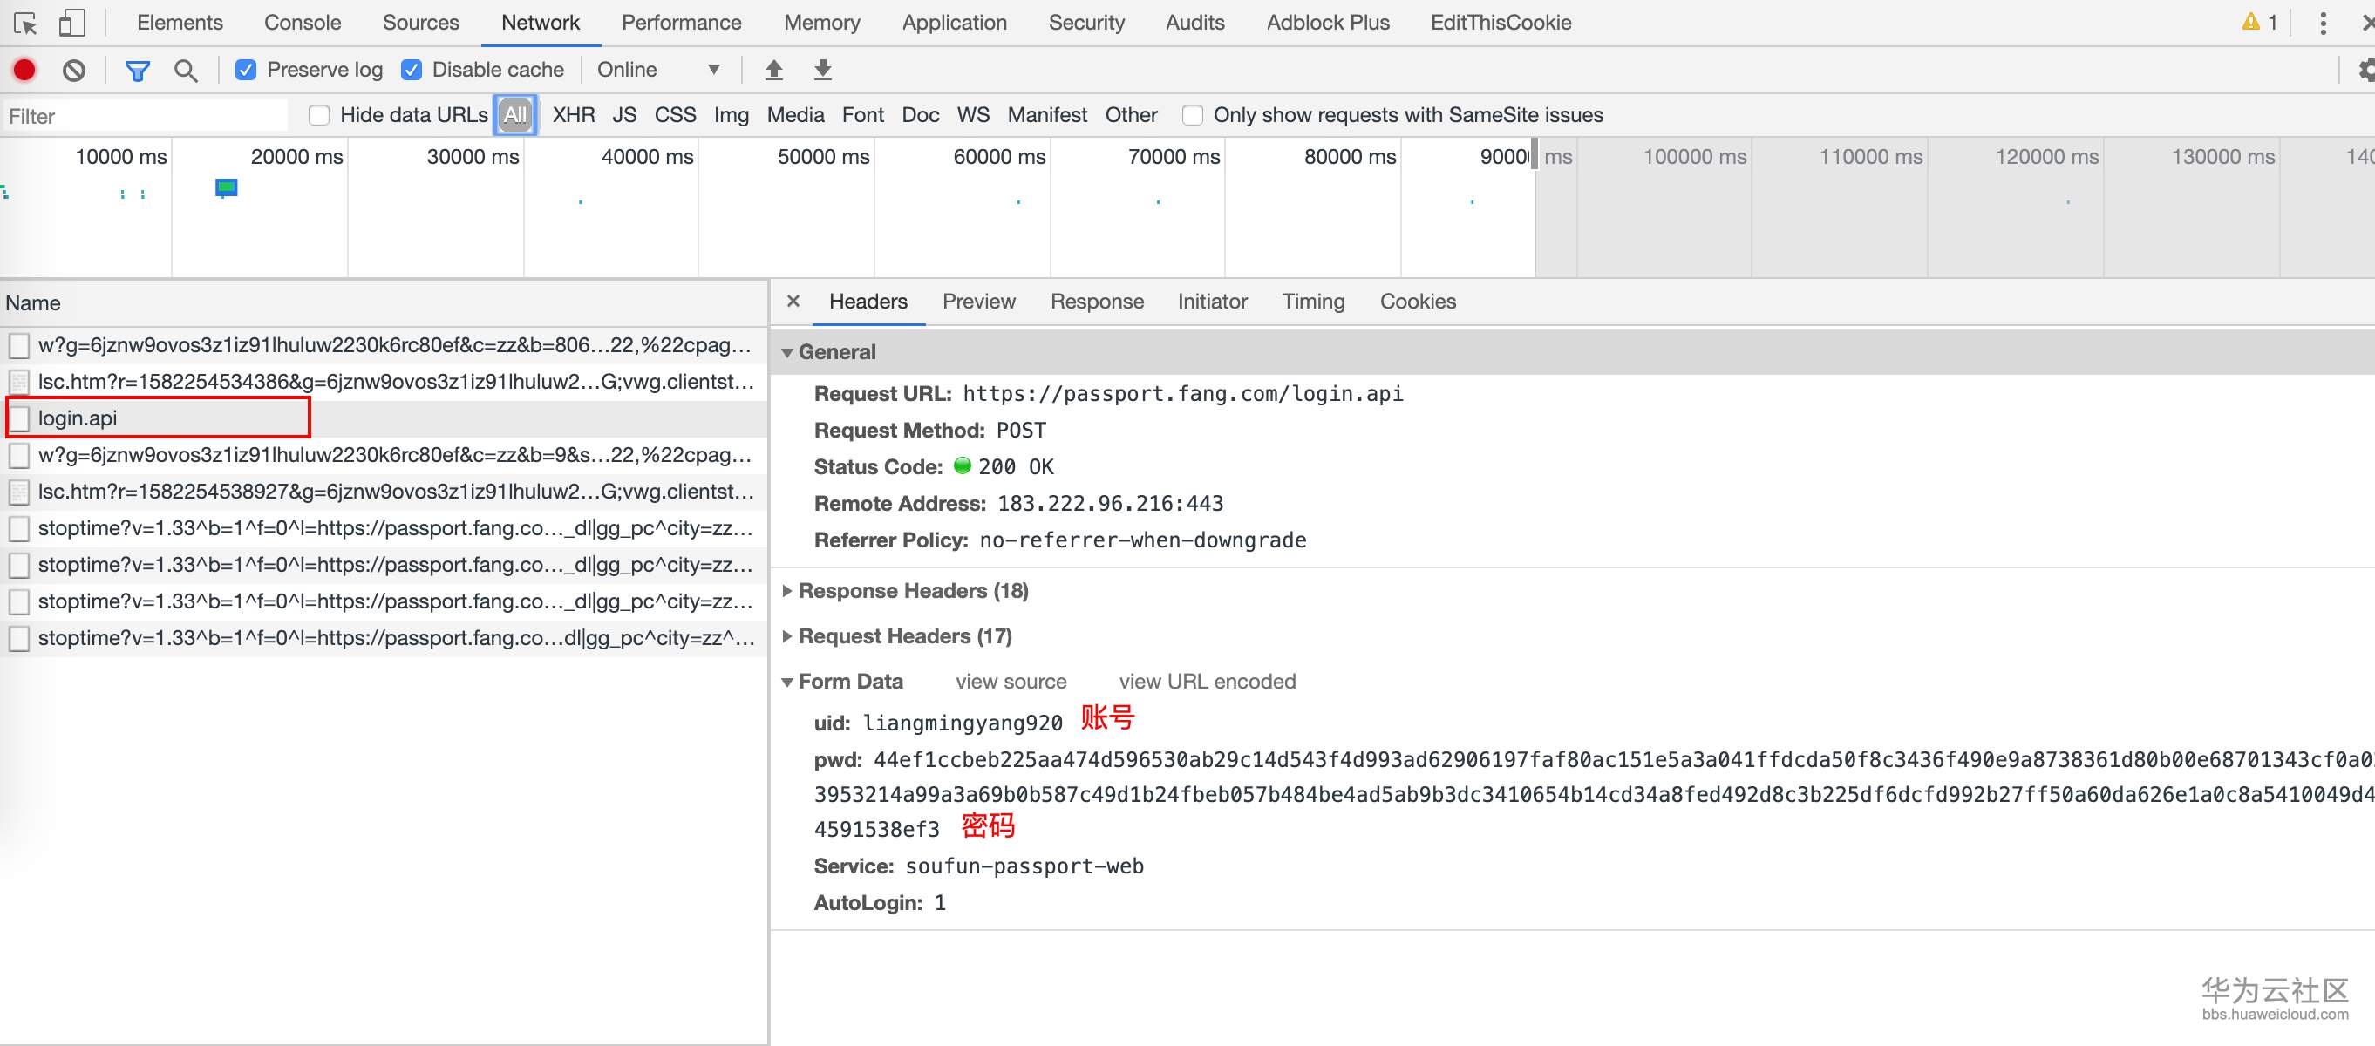
Task: Open network search with the magnifier icon
Action: (x=186, y=70)
